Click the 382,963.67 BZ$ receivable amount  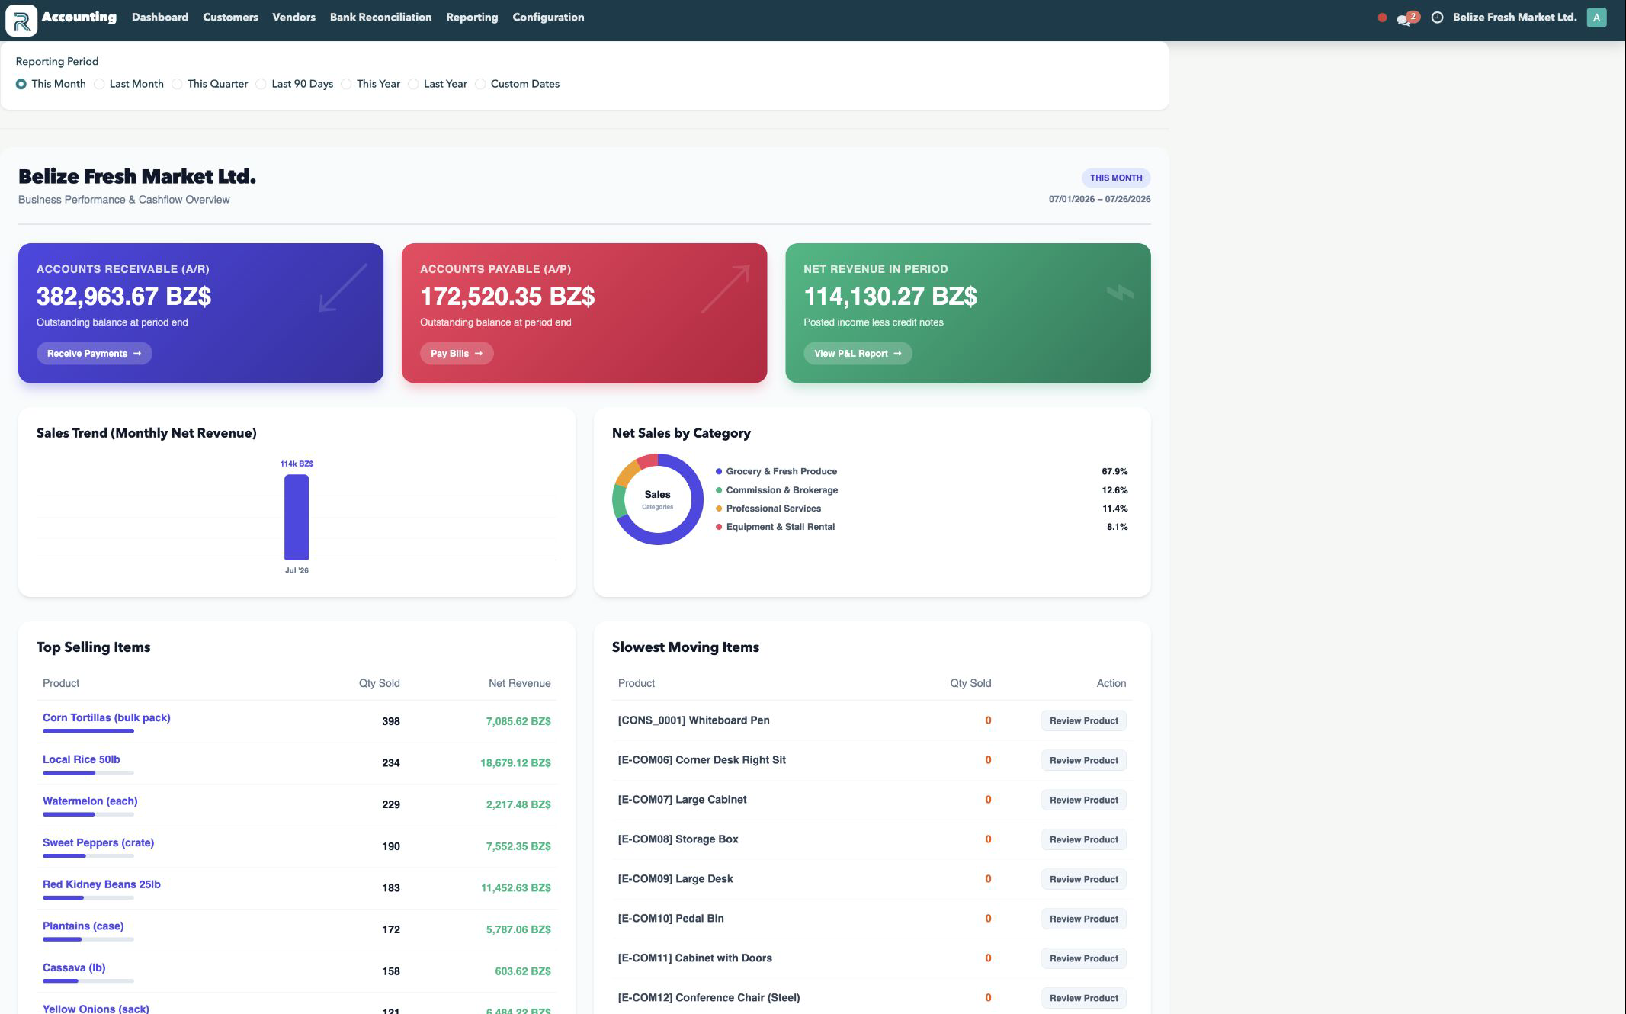[123, 297]
